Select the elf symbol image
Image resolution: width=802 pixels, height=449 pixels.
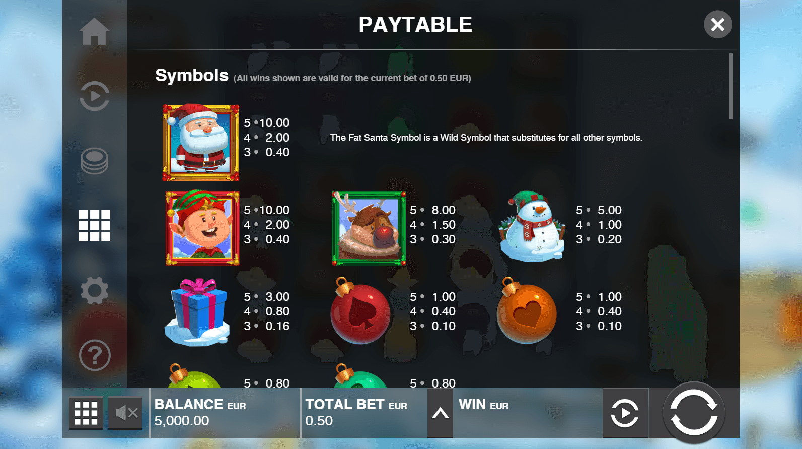click(202, 228)
